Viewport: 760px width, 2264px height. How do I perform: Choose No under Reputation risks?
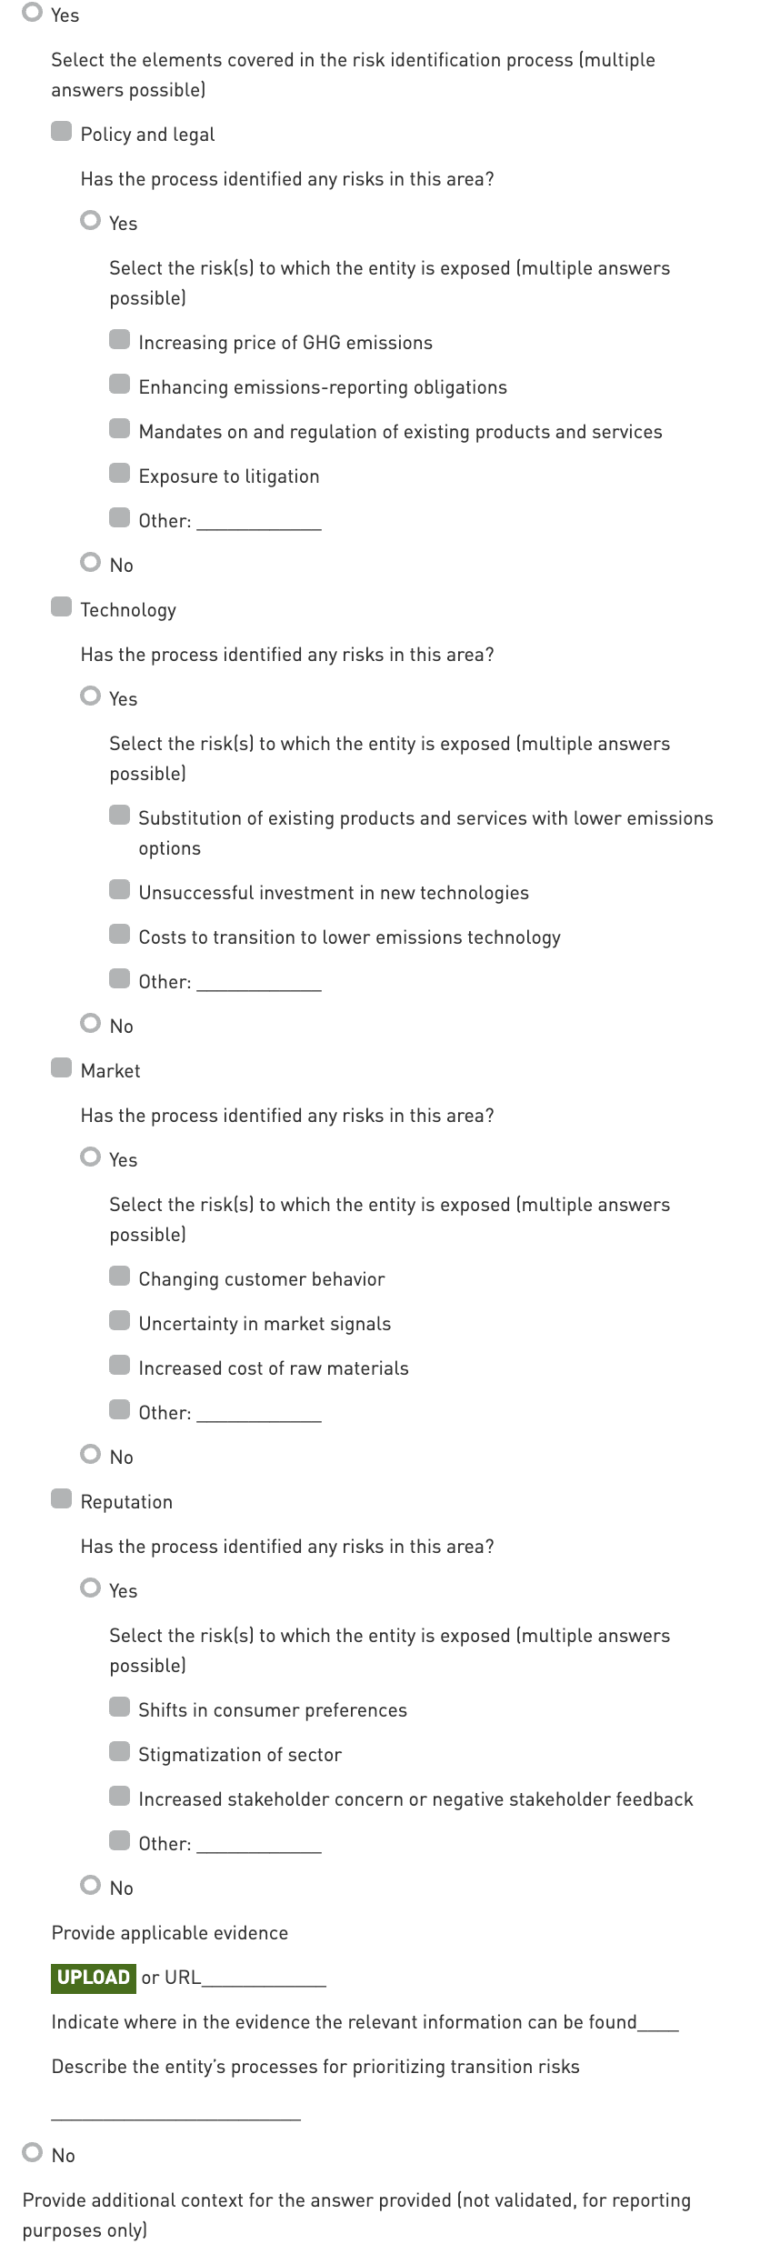pyautogui.click(x=90, y=1887)
